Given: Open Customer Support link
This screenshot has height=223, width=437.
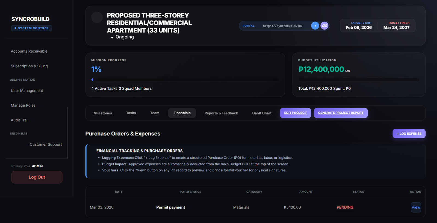Looking at the screenshot, I should [x=46, y=144].
